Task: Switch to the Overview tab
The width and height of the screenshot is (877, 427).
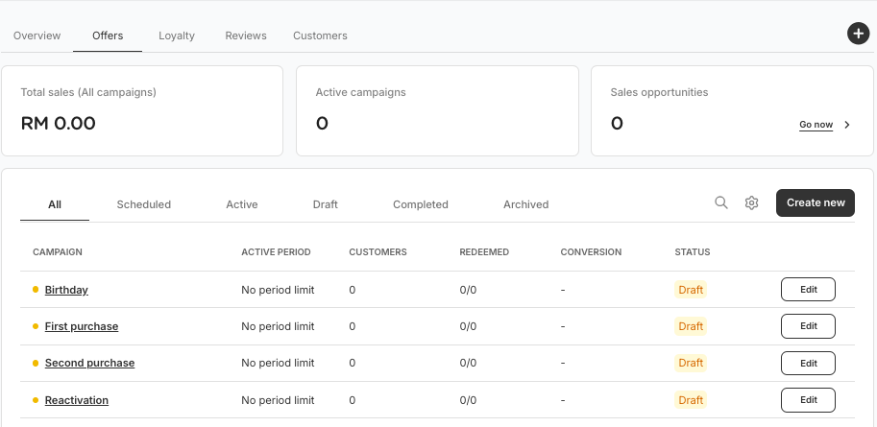Action: click(x=37, y=36)
